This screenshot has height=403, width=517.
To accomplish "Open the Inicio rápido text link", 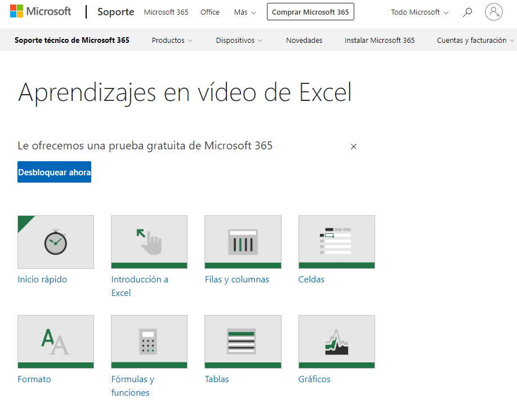I will tap(42, 280).
